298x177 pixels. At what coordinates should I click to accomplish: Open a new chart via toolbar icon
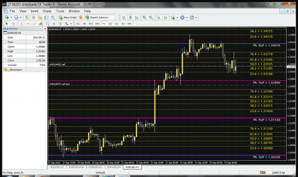tap(7, 18)
